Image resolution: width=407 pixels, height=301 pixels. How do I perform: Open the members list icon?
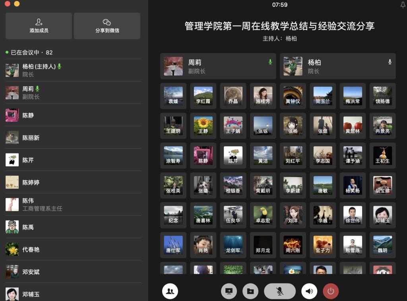170,291
